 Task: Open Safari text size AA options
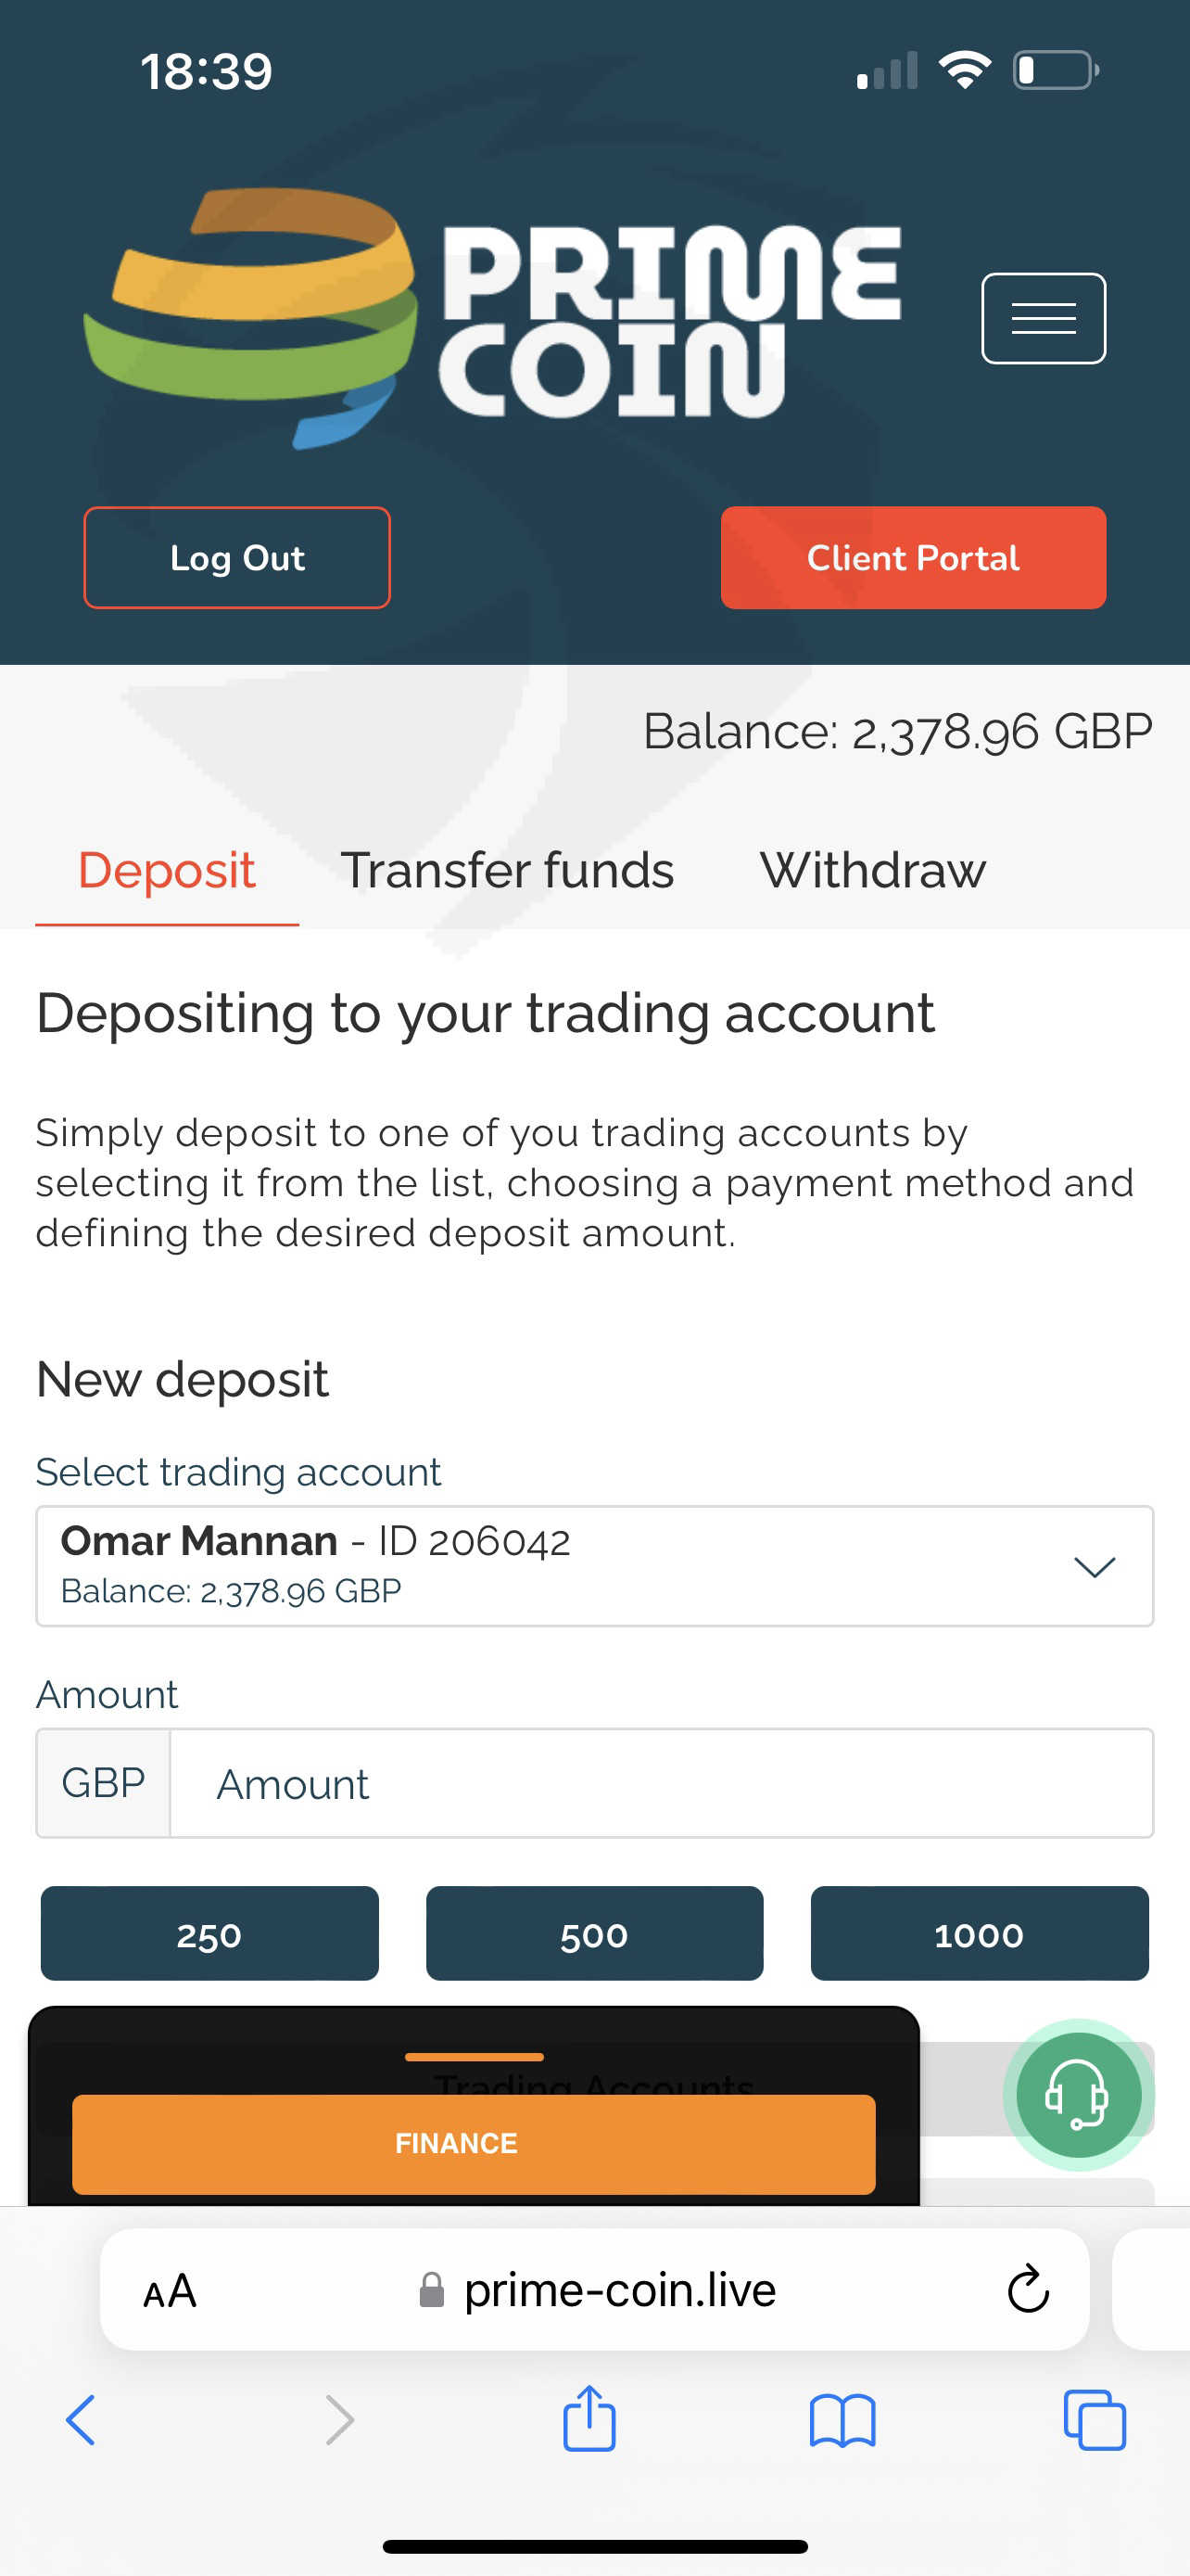[170, 2290]
